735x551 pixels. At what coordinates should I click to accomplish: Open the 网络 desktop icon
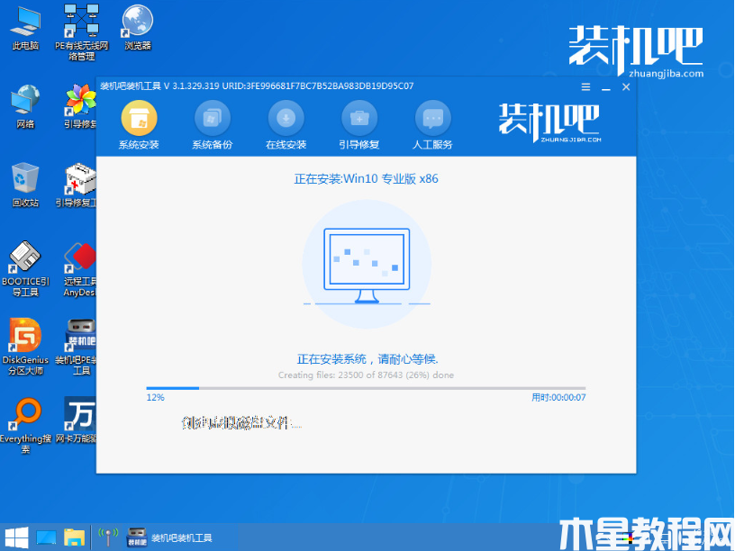[x=25, y=107]
